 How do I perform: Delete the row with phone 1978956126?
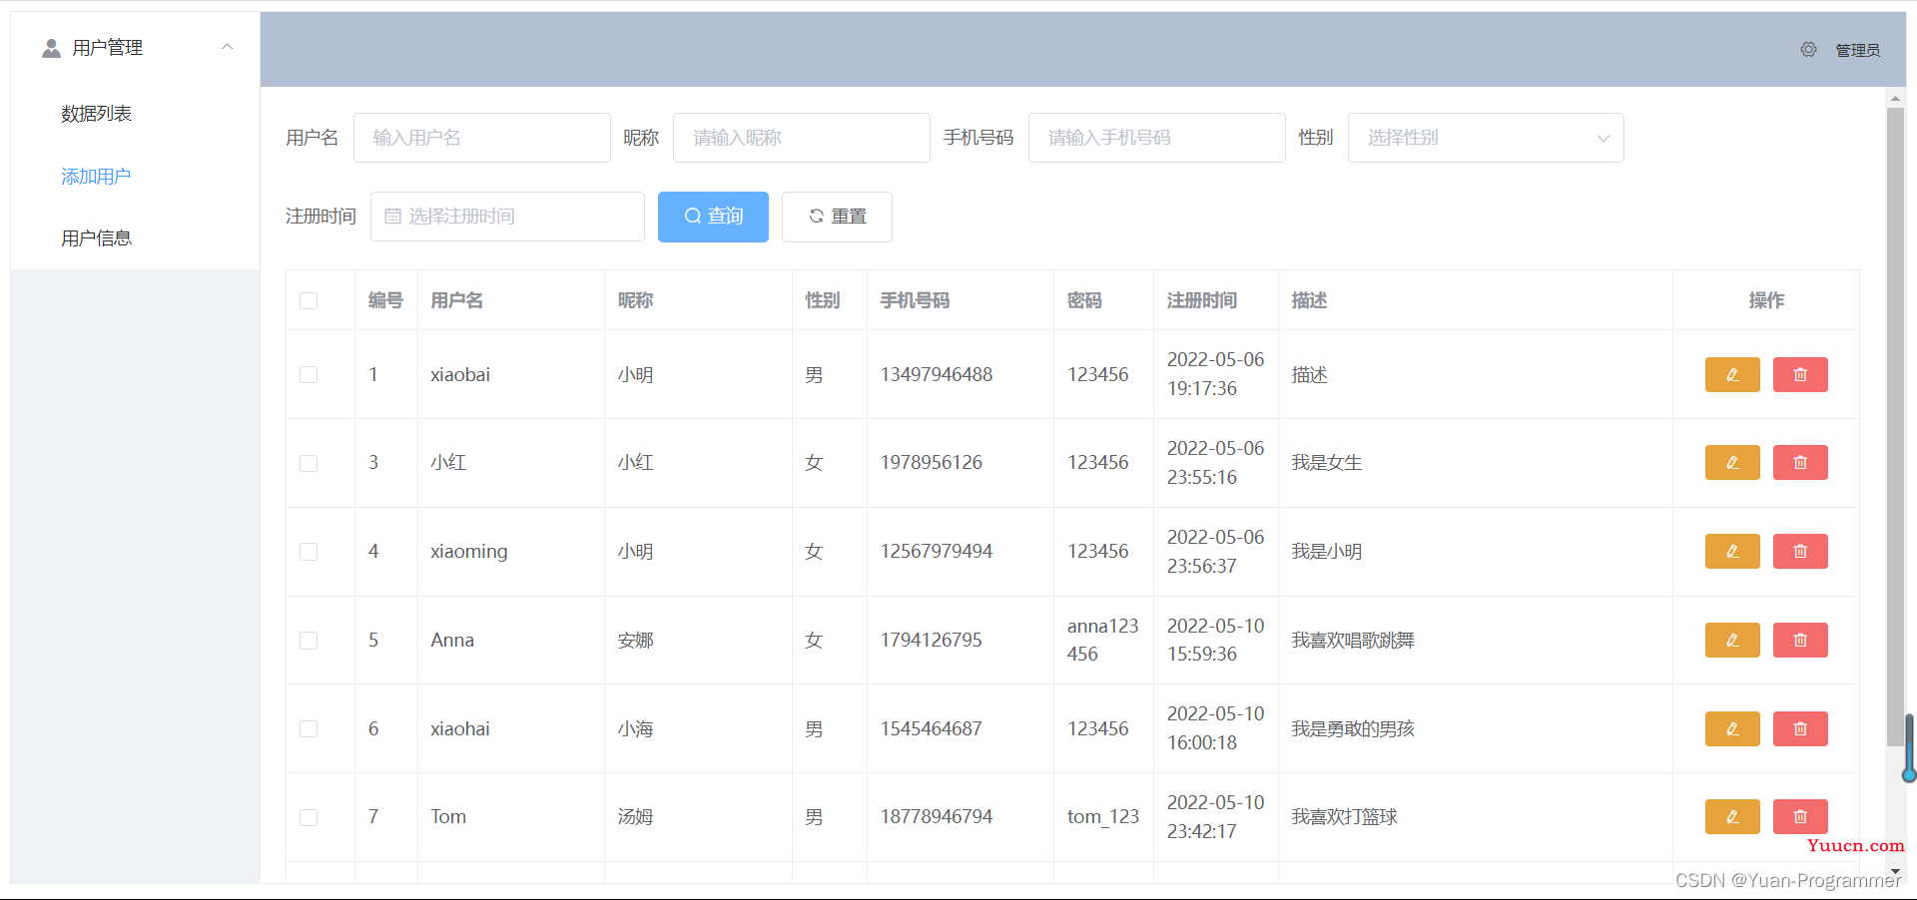tap(1800, 462)
